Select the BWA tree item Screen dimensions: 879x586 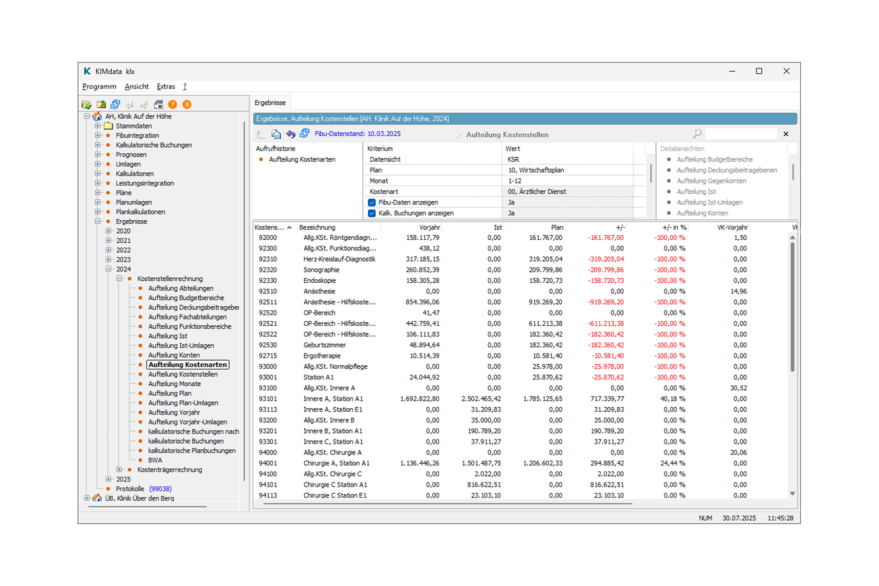pyautogui.click(x=155, y=460)
